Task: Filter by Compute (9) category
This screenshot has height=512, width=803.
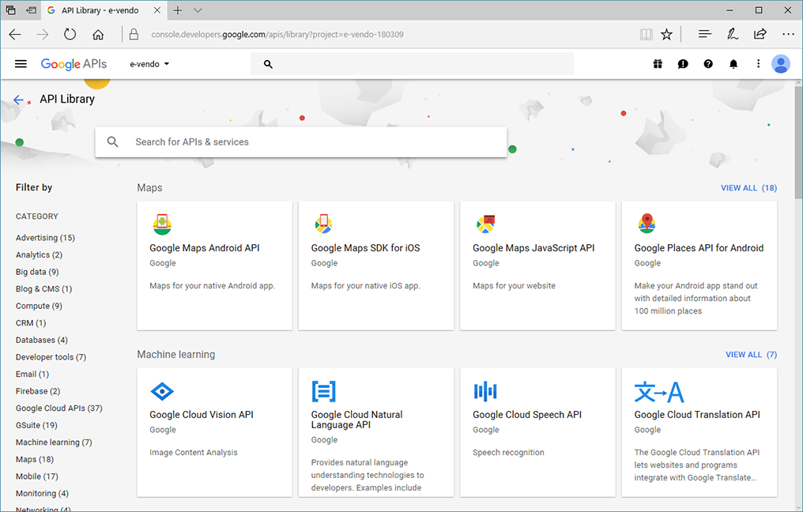Action: point(39,307)
